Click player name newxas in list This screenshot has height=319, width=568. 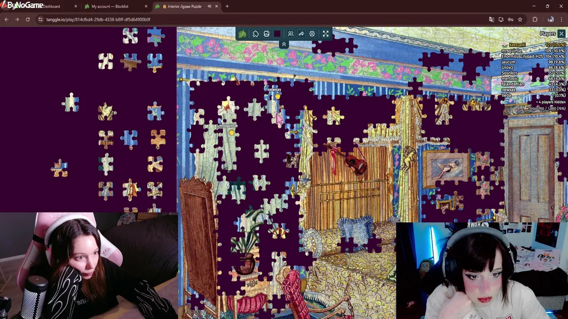pyautogui.click(x=509, y=89)
